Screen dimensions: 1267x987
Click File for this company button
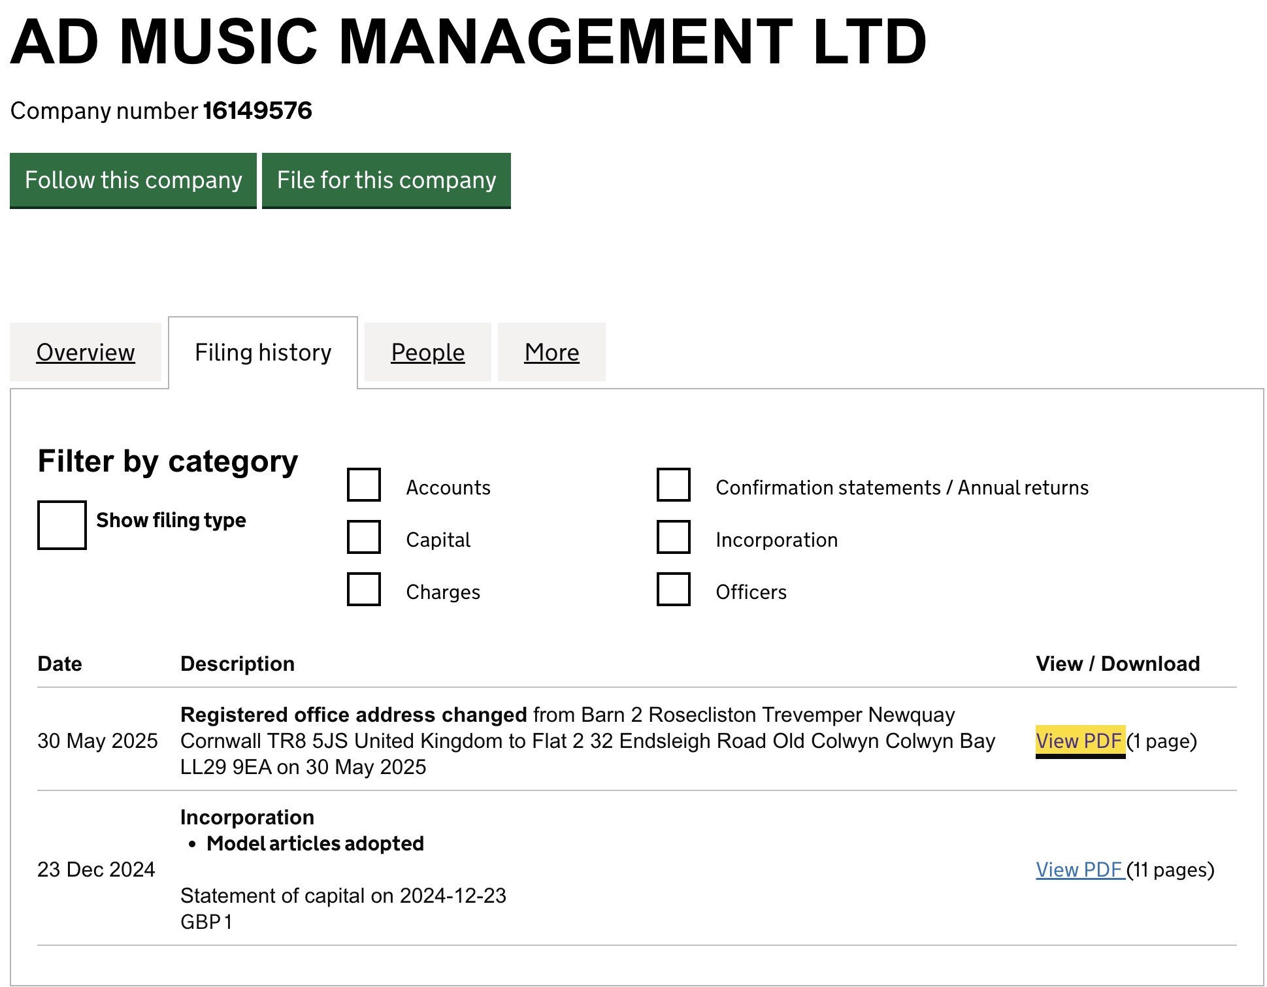[386, 180]
